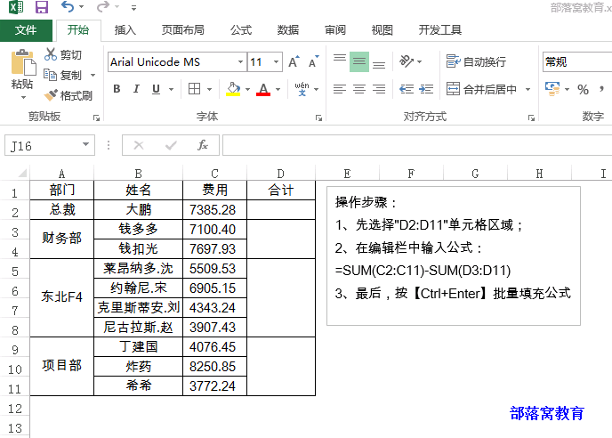Open the 文件 File tab
The image size is (612, 438).
(x=26, y=30)
